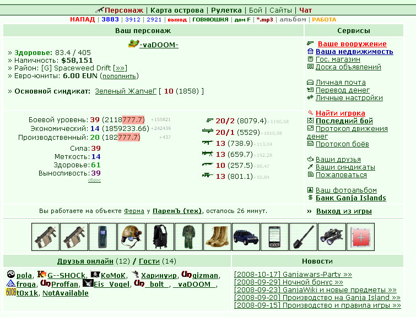Open the second Kriss submachine gun item
This screenshot has width=416, height=317.
click(x=74, y=237)
